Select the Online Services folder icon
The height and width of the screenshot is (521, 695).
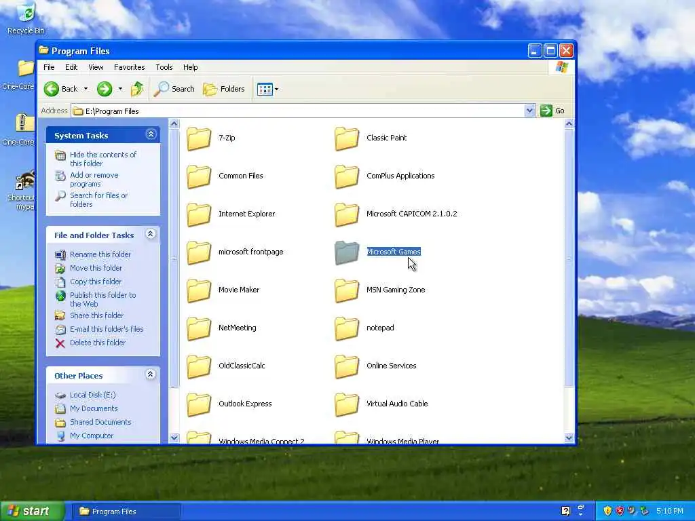click(347, 366)
